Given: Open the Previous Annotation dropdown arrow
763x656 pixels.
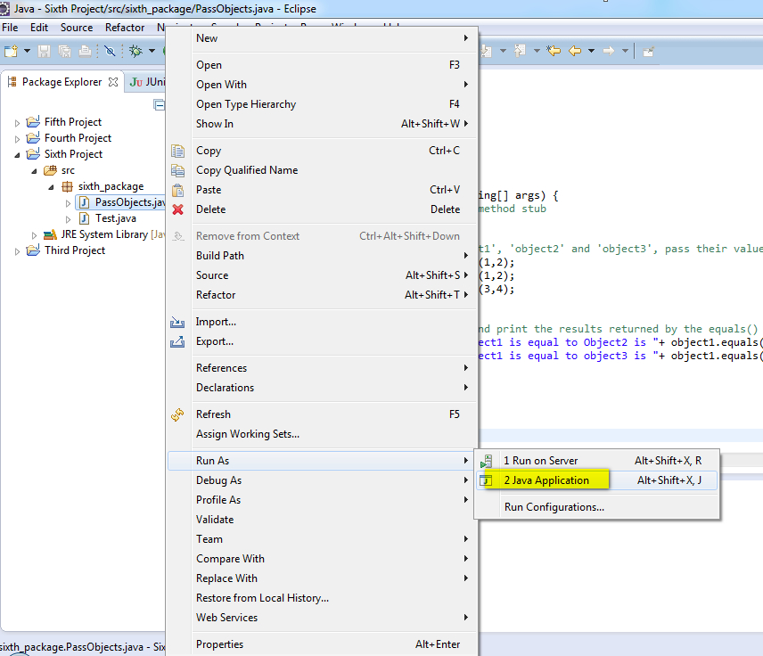Looking at the screenshot, I should [x=537, y=51].
